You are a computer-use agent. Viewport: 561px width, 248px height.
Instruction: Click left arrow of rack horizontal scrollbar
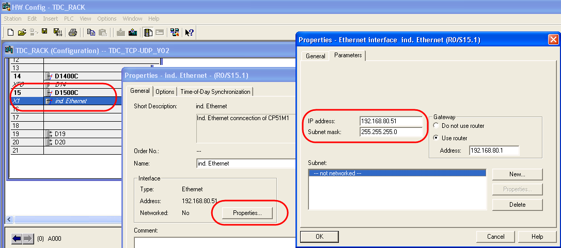pyautogui.click(x=10, y=220)
